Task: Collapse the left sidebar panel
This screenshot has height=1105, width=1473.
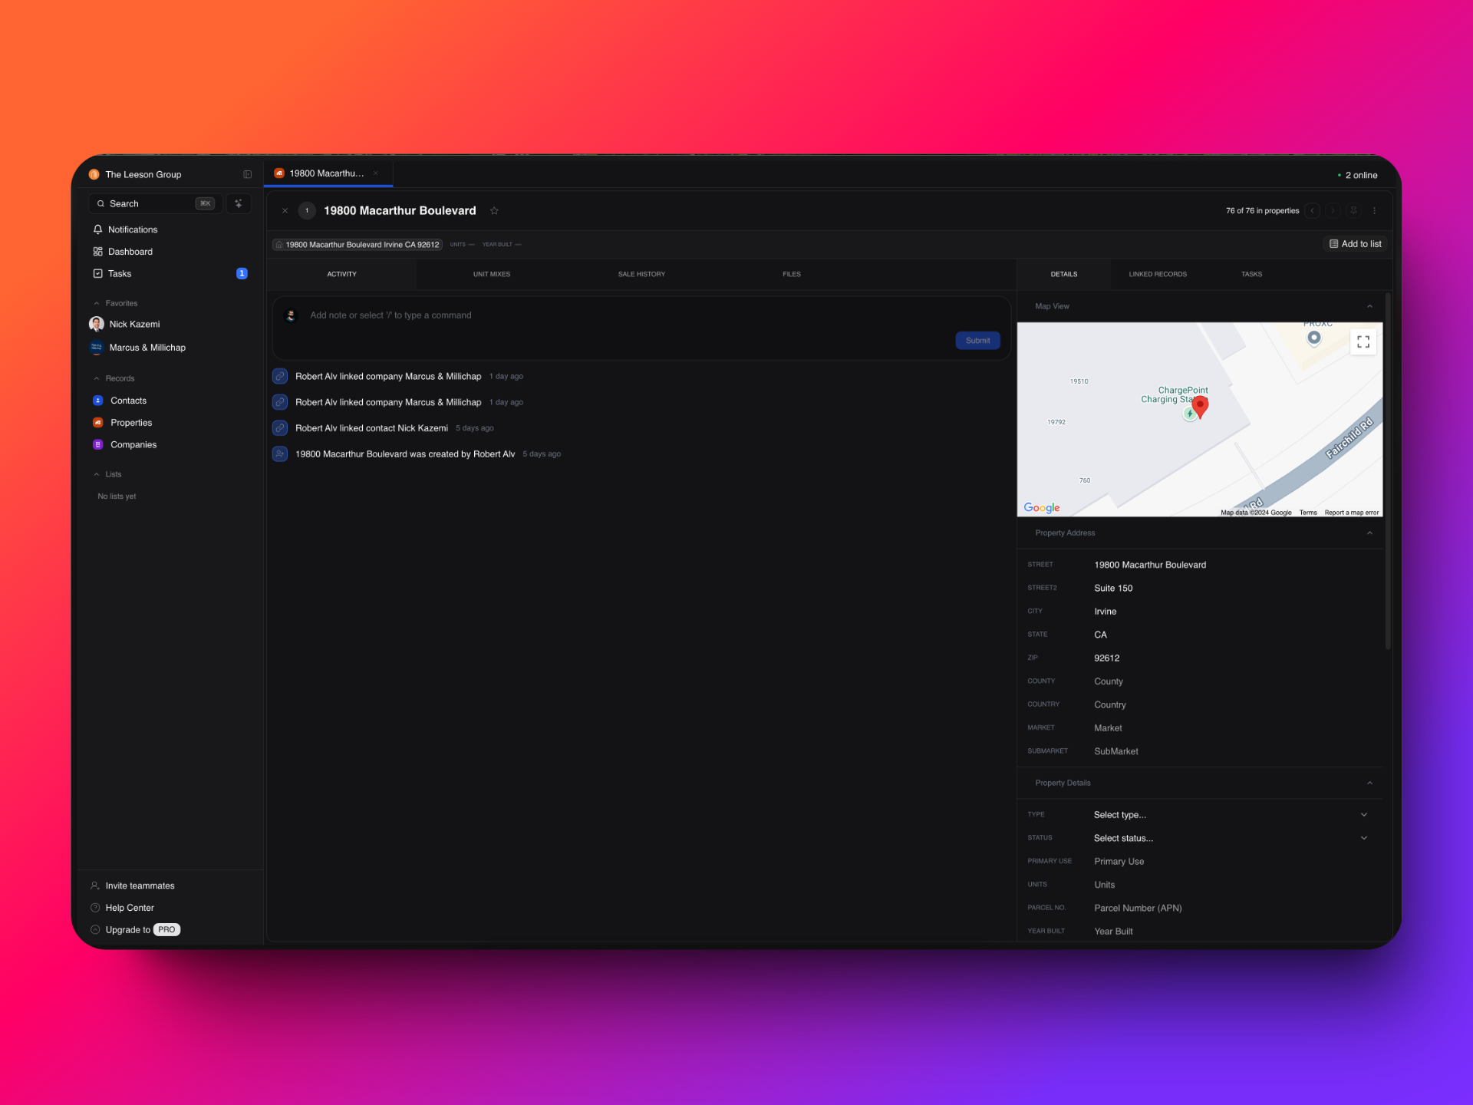Action: [247, 175]
